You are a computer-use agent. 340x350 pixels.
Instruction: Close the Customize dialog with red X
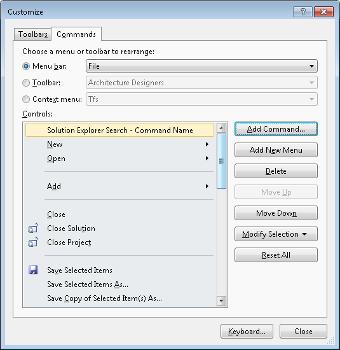tap(323, 11)
